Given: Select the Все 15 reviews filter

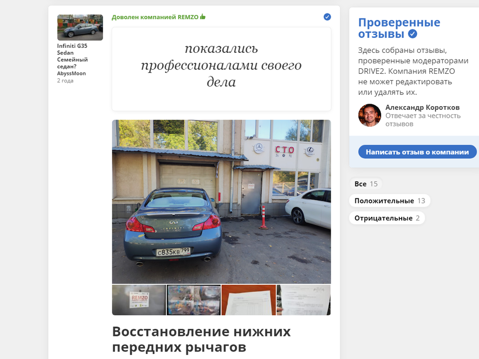Looking at the screenshot, I should pyautogui.click(x=366, y=184).
